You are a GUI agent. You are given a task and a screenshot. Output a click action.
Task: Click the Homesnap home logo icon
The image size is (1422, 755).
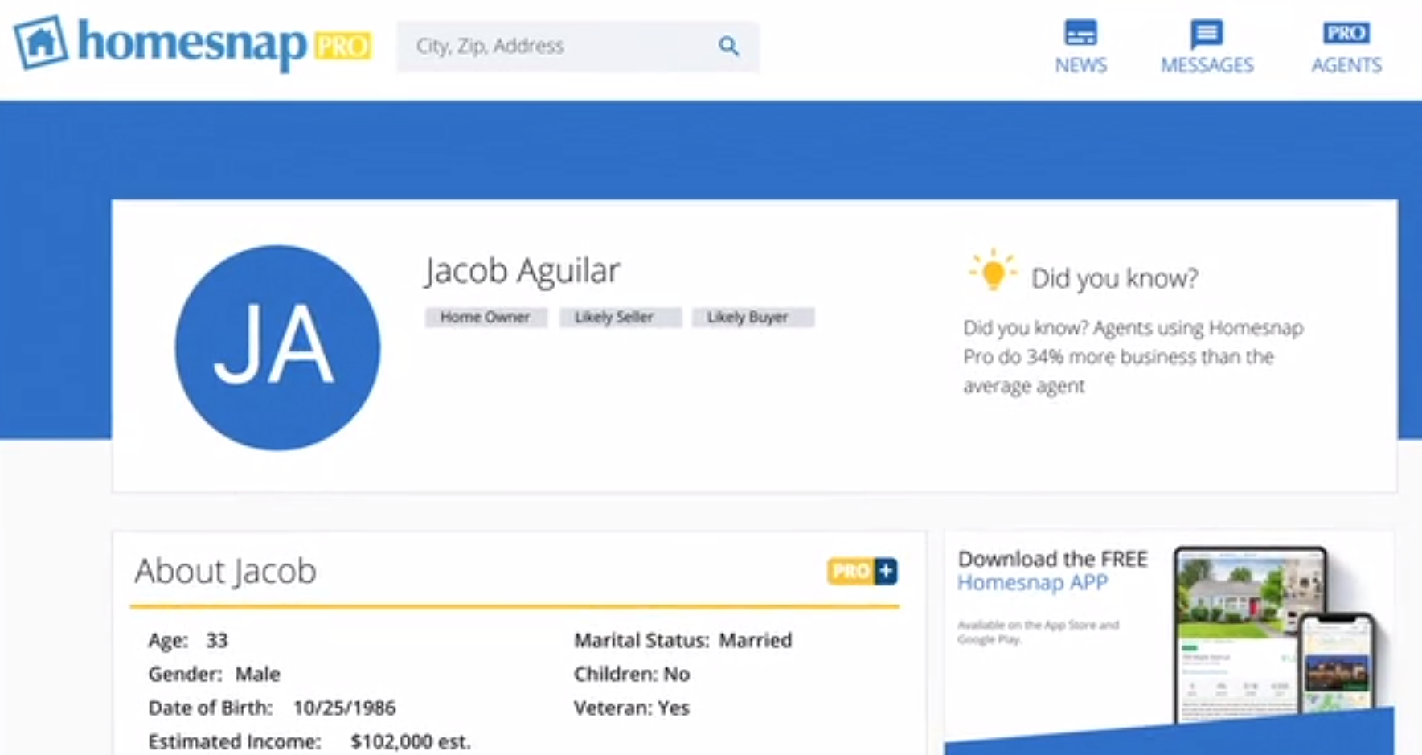point(39,42)
